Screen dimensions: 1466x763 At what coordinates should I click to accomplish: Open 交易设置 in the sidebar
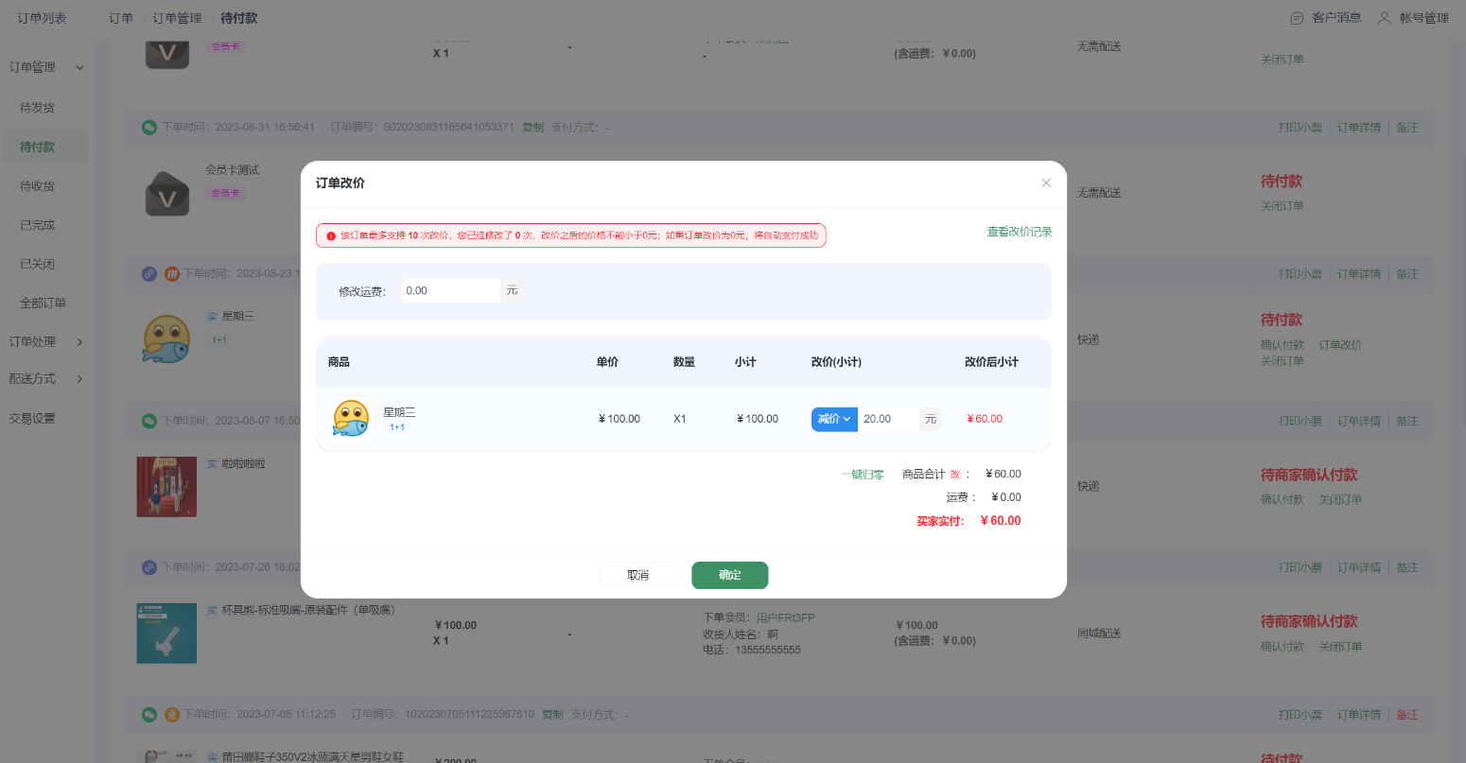[33, 418]
